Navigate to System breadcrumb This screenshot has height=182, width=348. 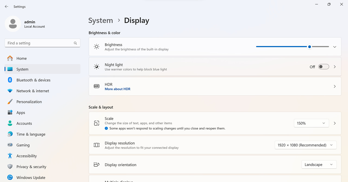click(x=101, y=20)
